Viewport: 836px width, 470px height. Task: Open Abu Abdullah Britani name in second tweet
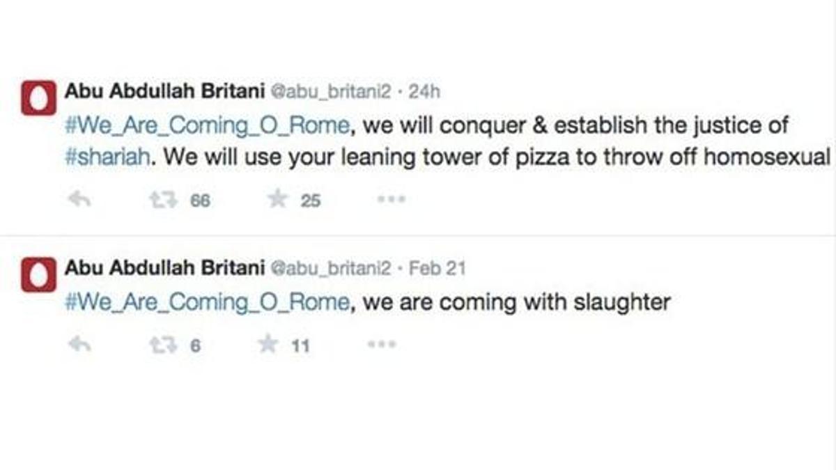[163, 267]
